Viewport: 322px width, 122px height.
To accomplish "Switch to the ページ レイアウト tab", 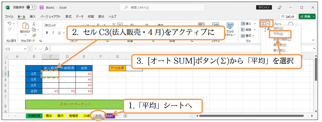I will tap(50, 17).
